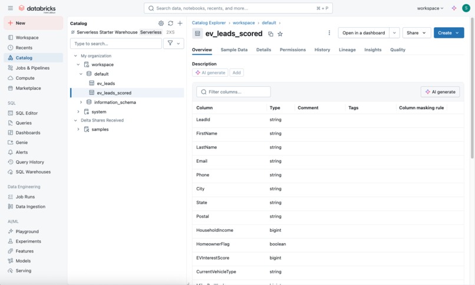
Task: Open Queries page
Action: [x=34, y=123]
